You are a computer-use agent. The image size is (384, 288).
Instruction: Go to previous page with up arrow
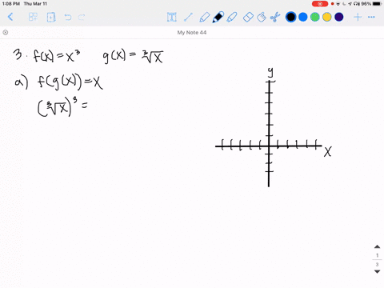[377, 246]
